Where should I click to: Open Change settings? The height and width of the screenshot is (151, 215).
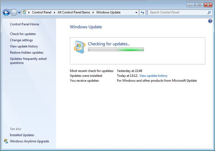click(x=21, y=40)
